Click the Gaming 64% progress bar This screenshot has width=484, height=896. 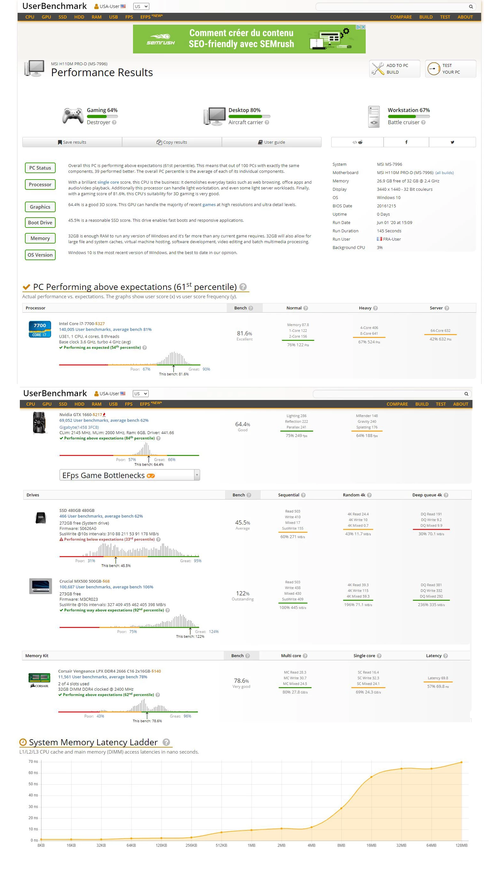[102, 116]
